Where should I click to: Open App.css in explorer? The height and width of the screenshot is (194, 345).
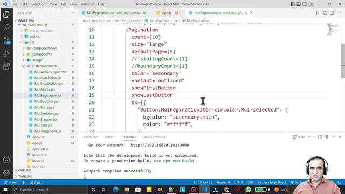tap(38, 137)
